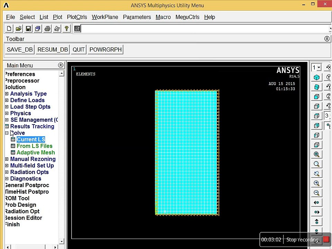Screen dimensions: 332x249
Task: Click the Stop recording button
Action: click(x=326, y=239)
